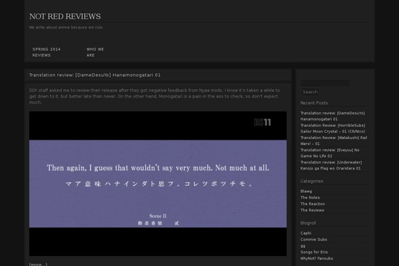This screenshot has height=266, width=399.
Task: Open recent post DameDesuYo Hanamonogatari 01
Action: click(x=332, y=116)
